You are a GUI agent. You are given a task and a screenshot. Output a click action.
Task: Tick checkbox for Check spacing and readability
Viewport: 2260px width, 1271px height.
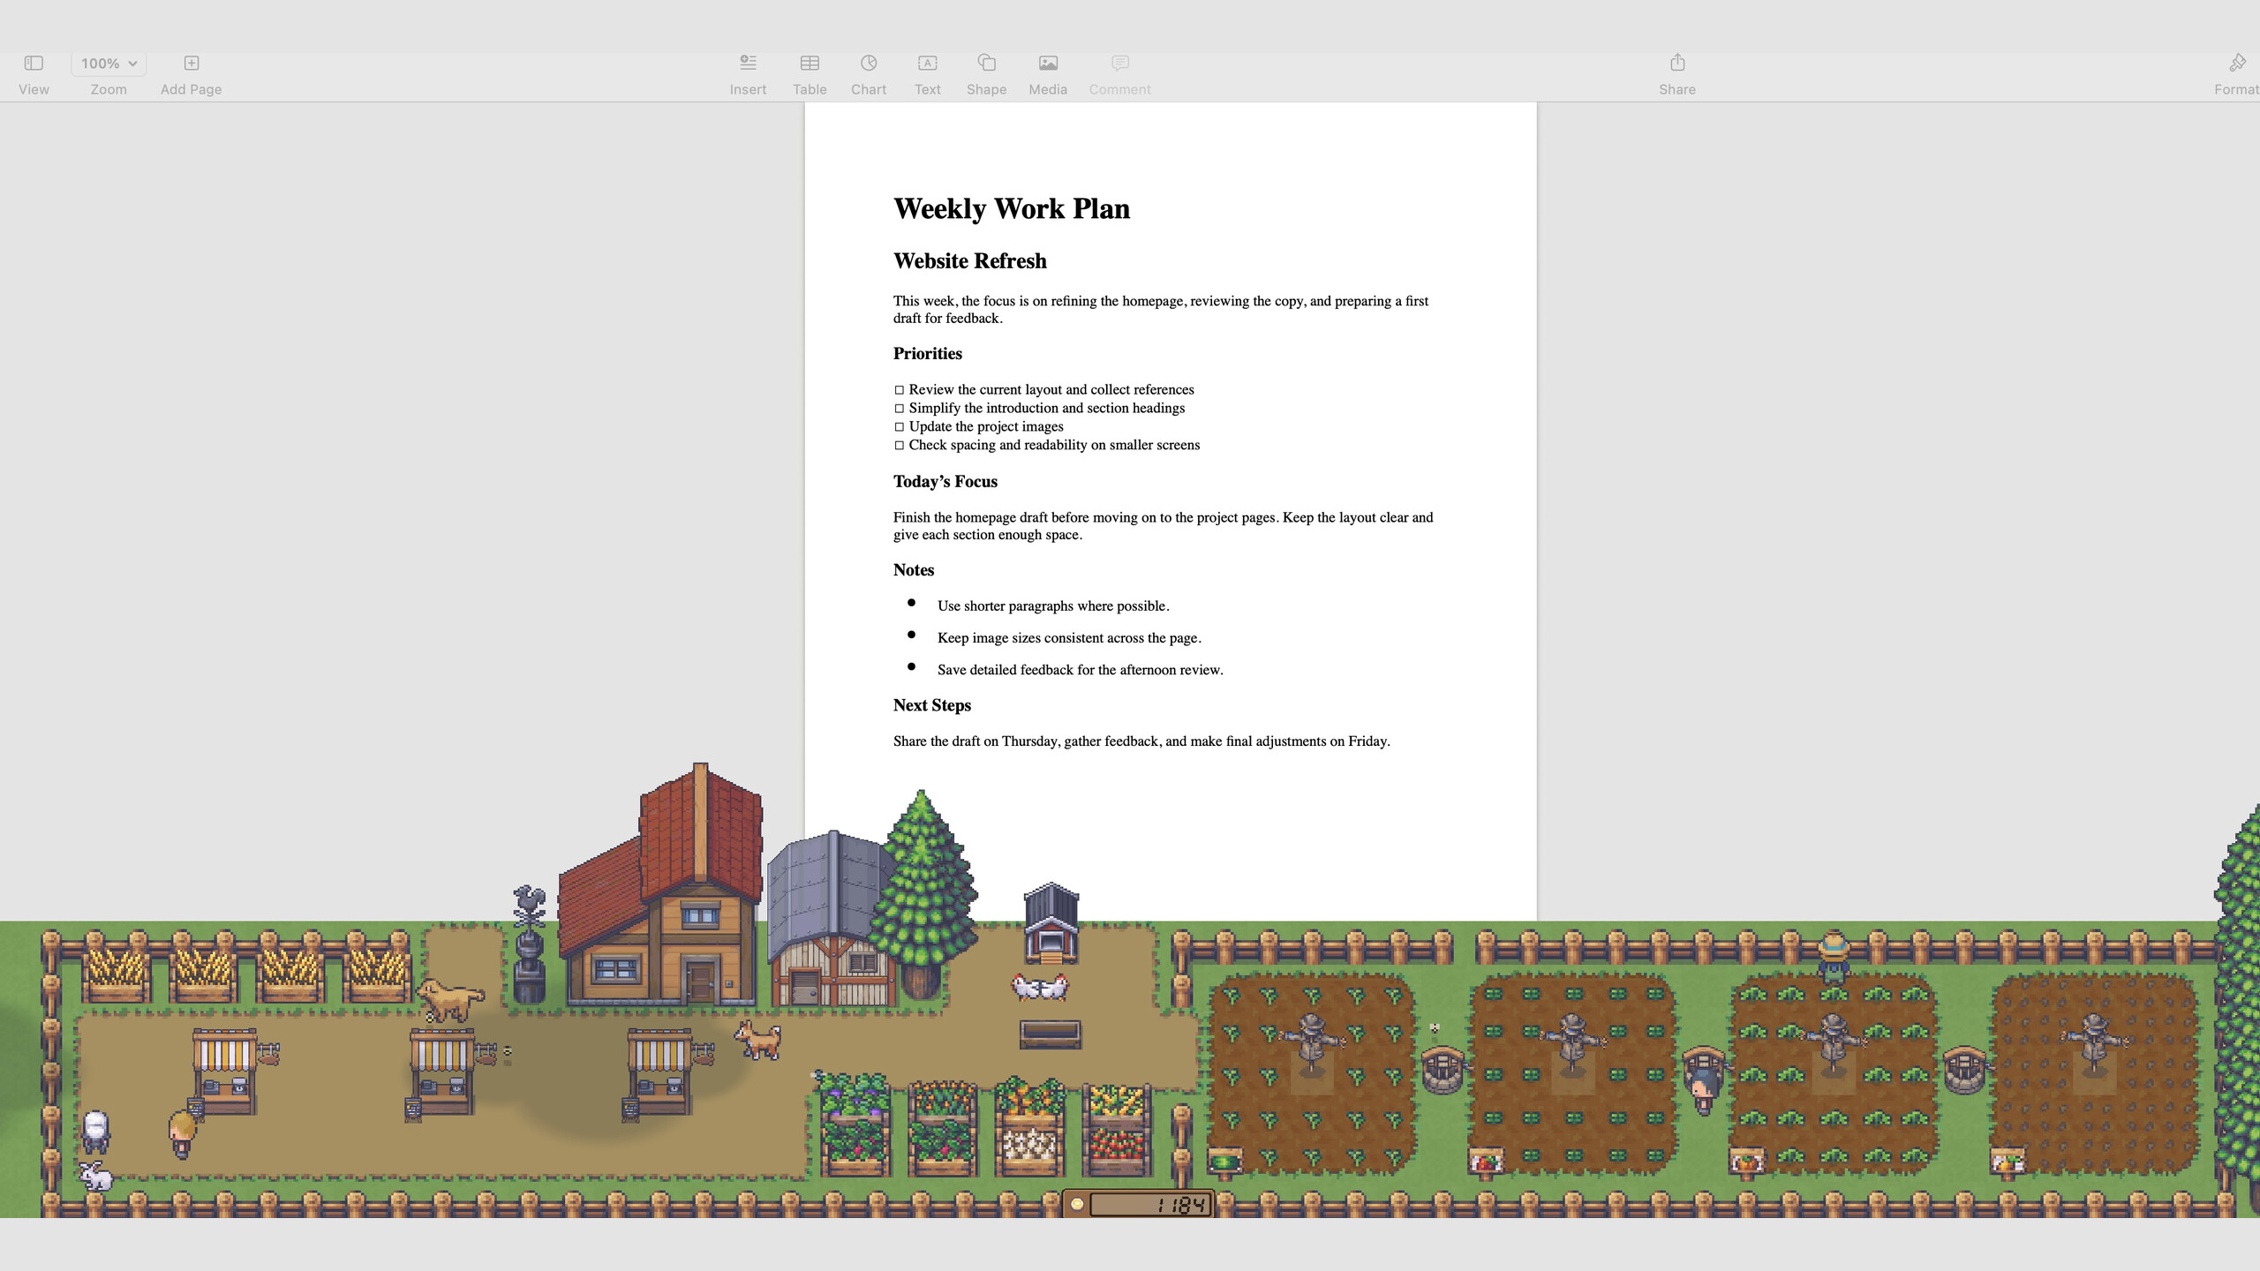tap(900, 446)
